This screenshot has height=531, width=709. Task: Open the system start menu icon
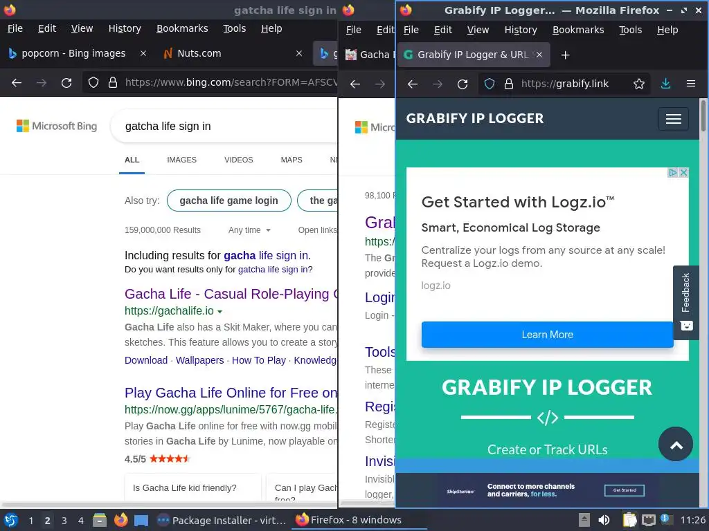point(10,520)
